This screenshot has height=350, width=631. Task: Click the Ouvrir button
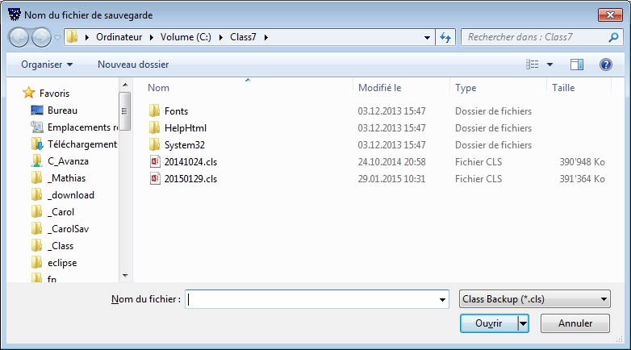489,323
